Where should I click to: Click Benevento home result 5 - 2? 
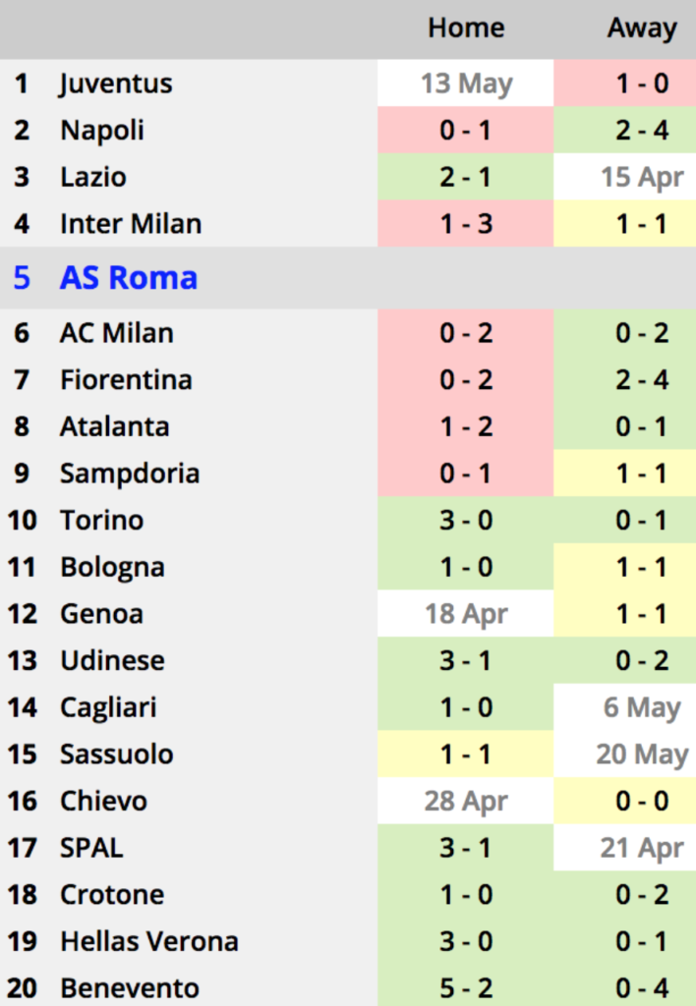coord(466,988)
